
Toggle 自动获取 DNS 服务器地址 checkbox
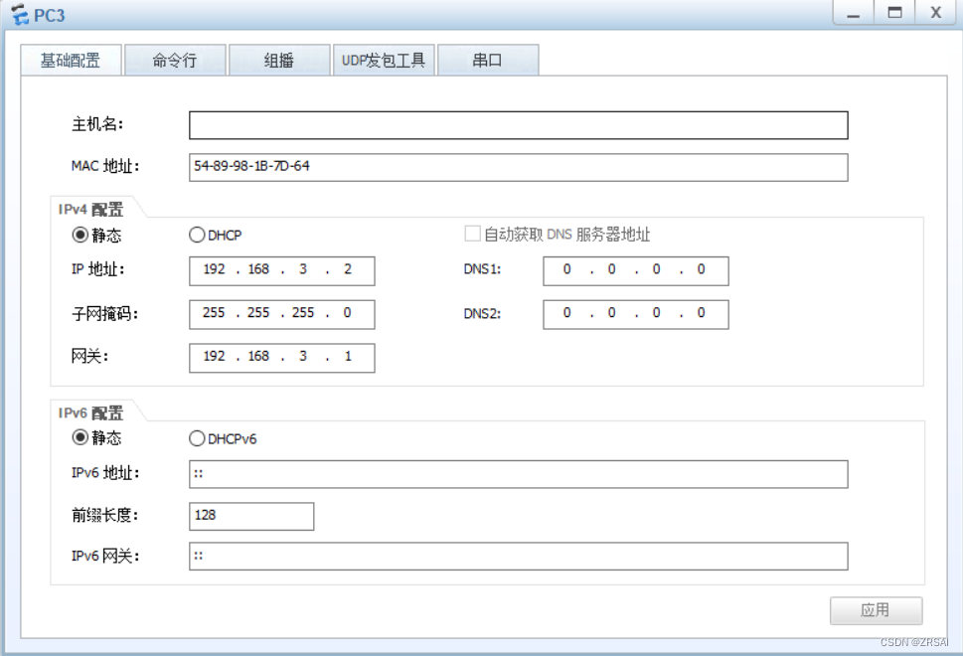tap(472, 234)
